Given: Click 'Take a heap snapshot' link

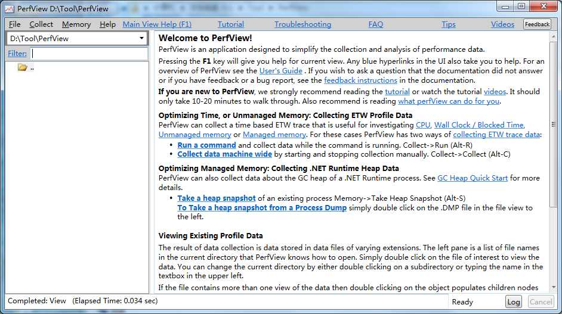Looking at the screenshot, I should click(x=216, y=198).
